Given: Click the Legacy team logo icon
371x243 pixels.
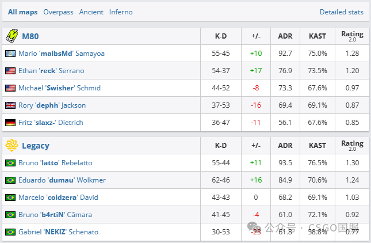Looking at the screenshot, I should [12, 145].
